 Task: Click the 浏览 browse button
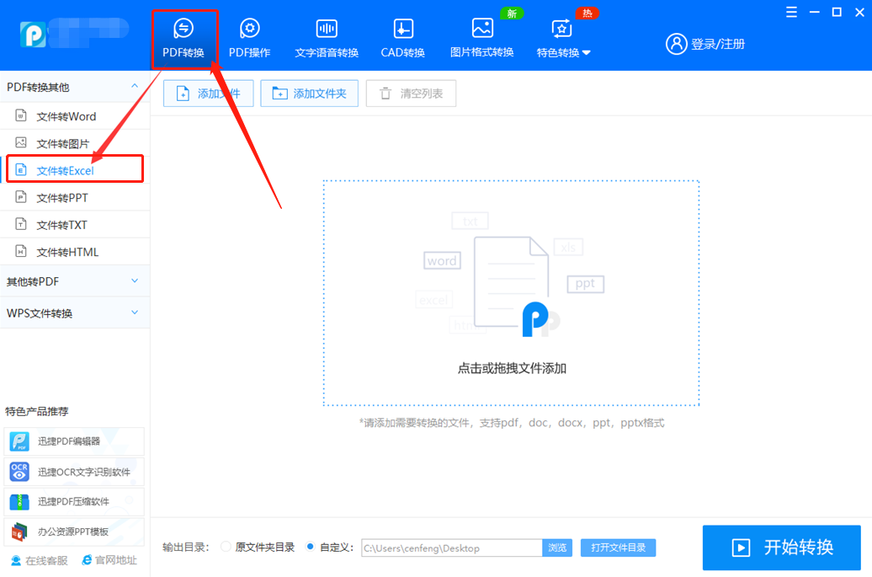[557, 548]
